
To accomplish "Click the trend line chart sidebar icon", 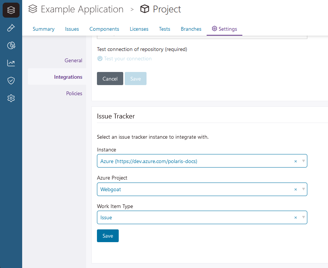I will (x=11, y=63).
